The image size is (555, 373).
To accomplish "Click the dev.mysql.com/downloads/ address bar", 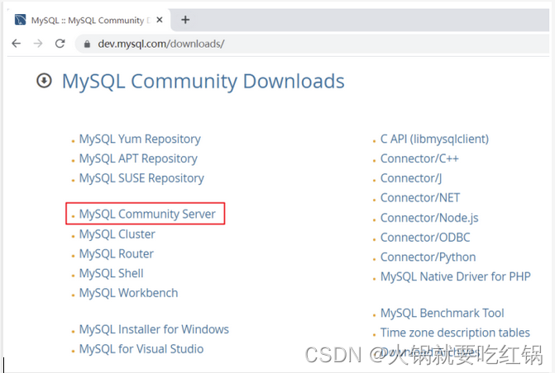I will coord(312,44).
